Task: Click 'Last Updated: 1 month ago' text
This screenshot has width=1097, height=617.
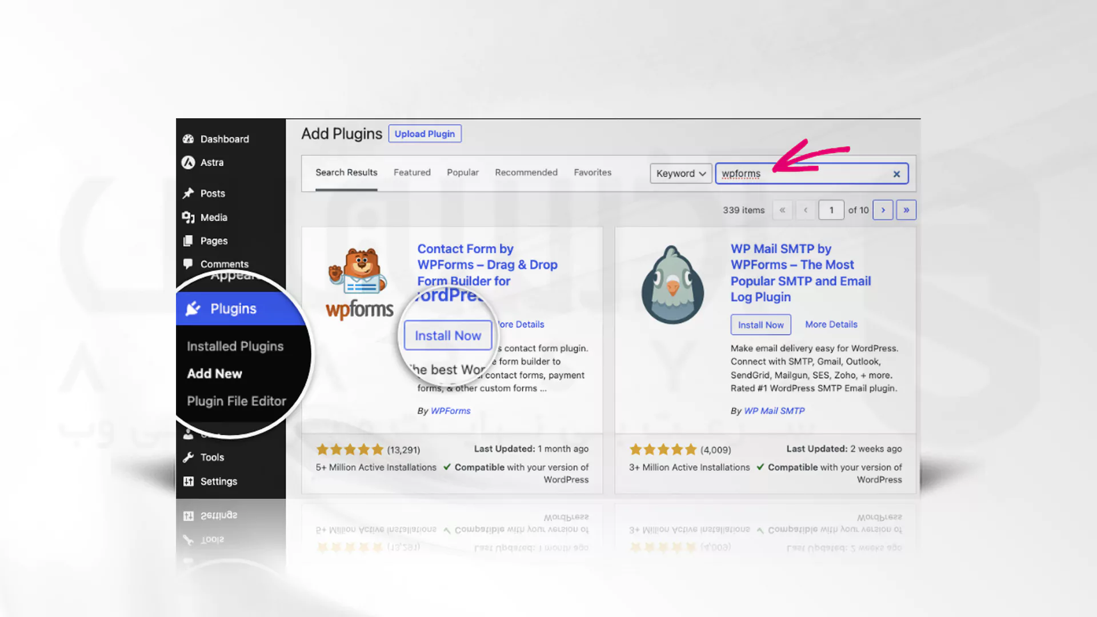Action: coord(531,449)
